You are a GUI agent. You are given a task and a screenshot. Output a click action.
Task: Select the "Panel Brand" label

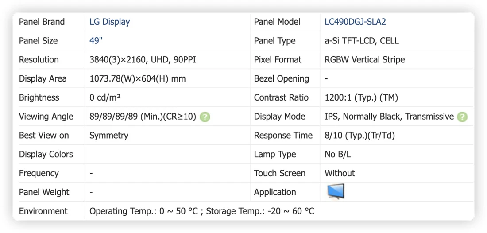(42, 22)
